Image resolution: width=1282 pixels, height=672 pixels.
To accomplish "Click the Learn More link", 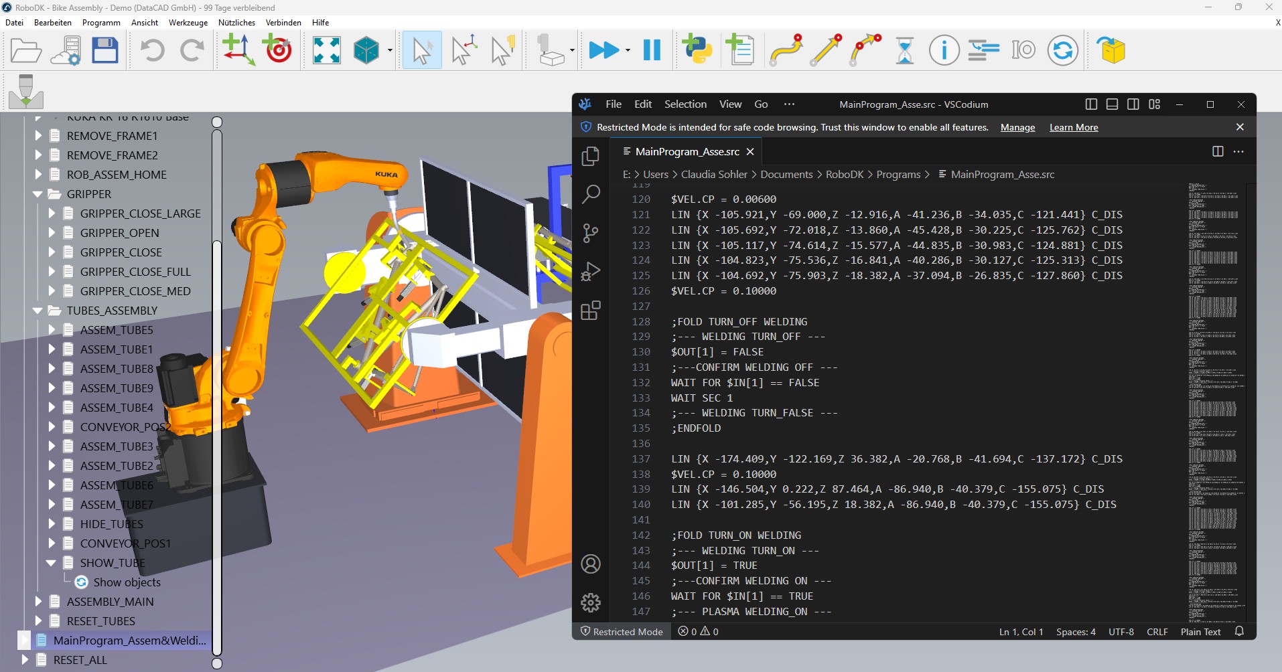I will tap(1073, 128).
